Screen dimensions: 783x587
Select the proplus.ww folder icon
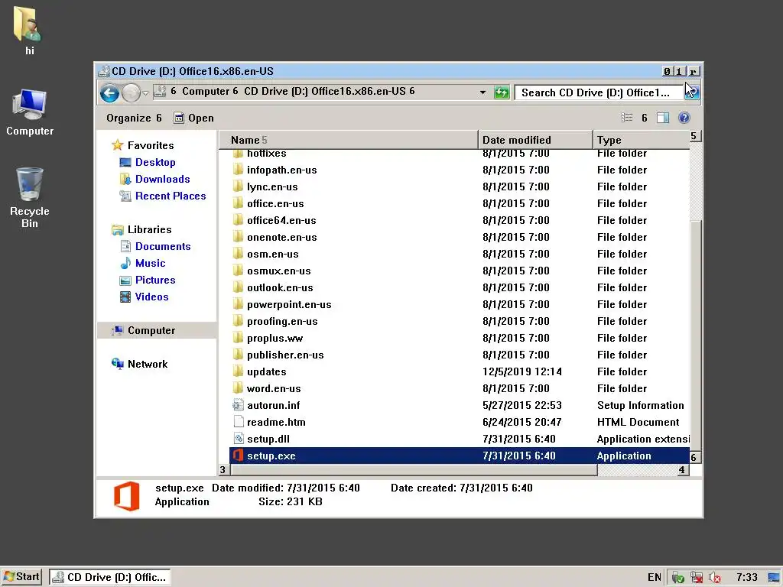(x=239, y=338)
